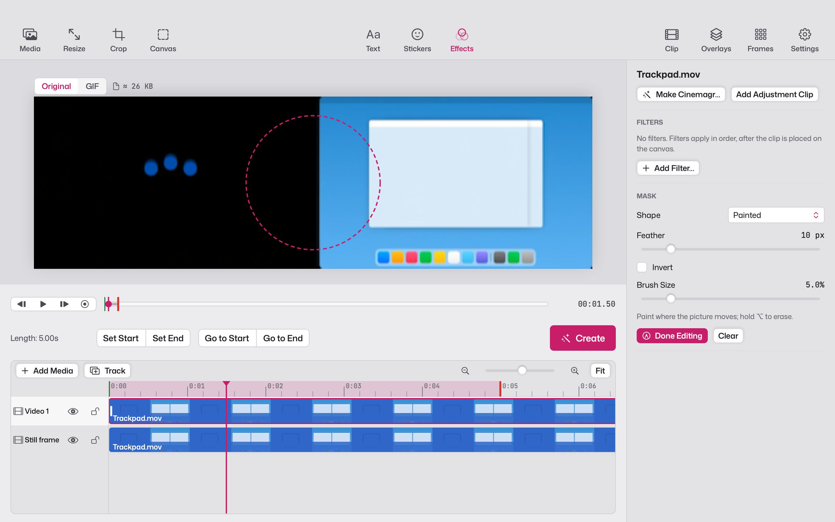Screen dimensions: 835x522
Task: Click the Feather slider handle
Action: coord(670,249)
